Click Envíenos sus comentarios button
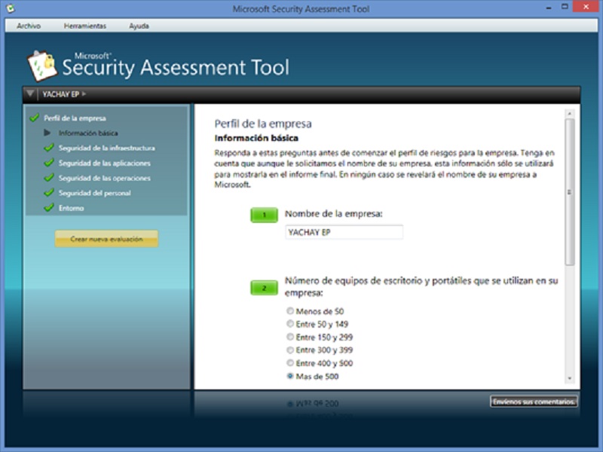The image size is (603, 452). click(x=534, y=402)
